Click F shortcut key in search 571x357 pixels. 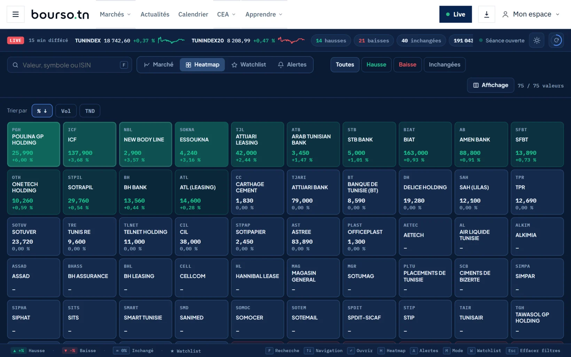click(124, 65)
